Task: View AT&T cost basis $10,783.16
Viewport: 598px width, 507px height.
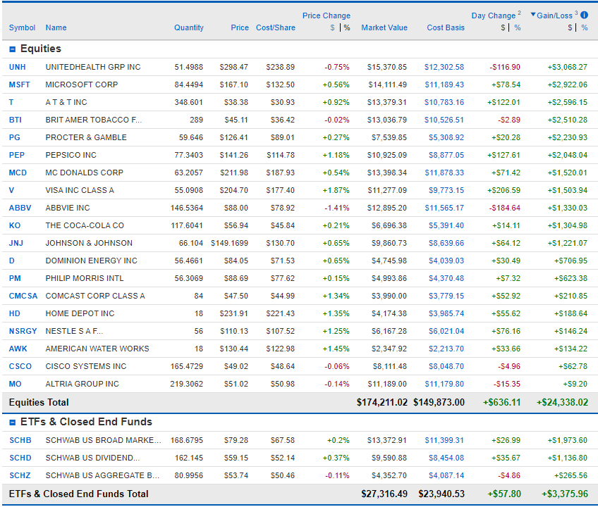Action: pos(444,102)
